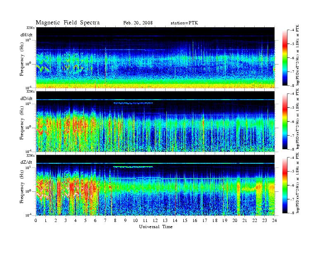Click the "Magnetic Field Spectra" title
The height and width of the screenshot is (253, 327).
68,23
